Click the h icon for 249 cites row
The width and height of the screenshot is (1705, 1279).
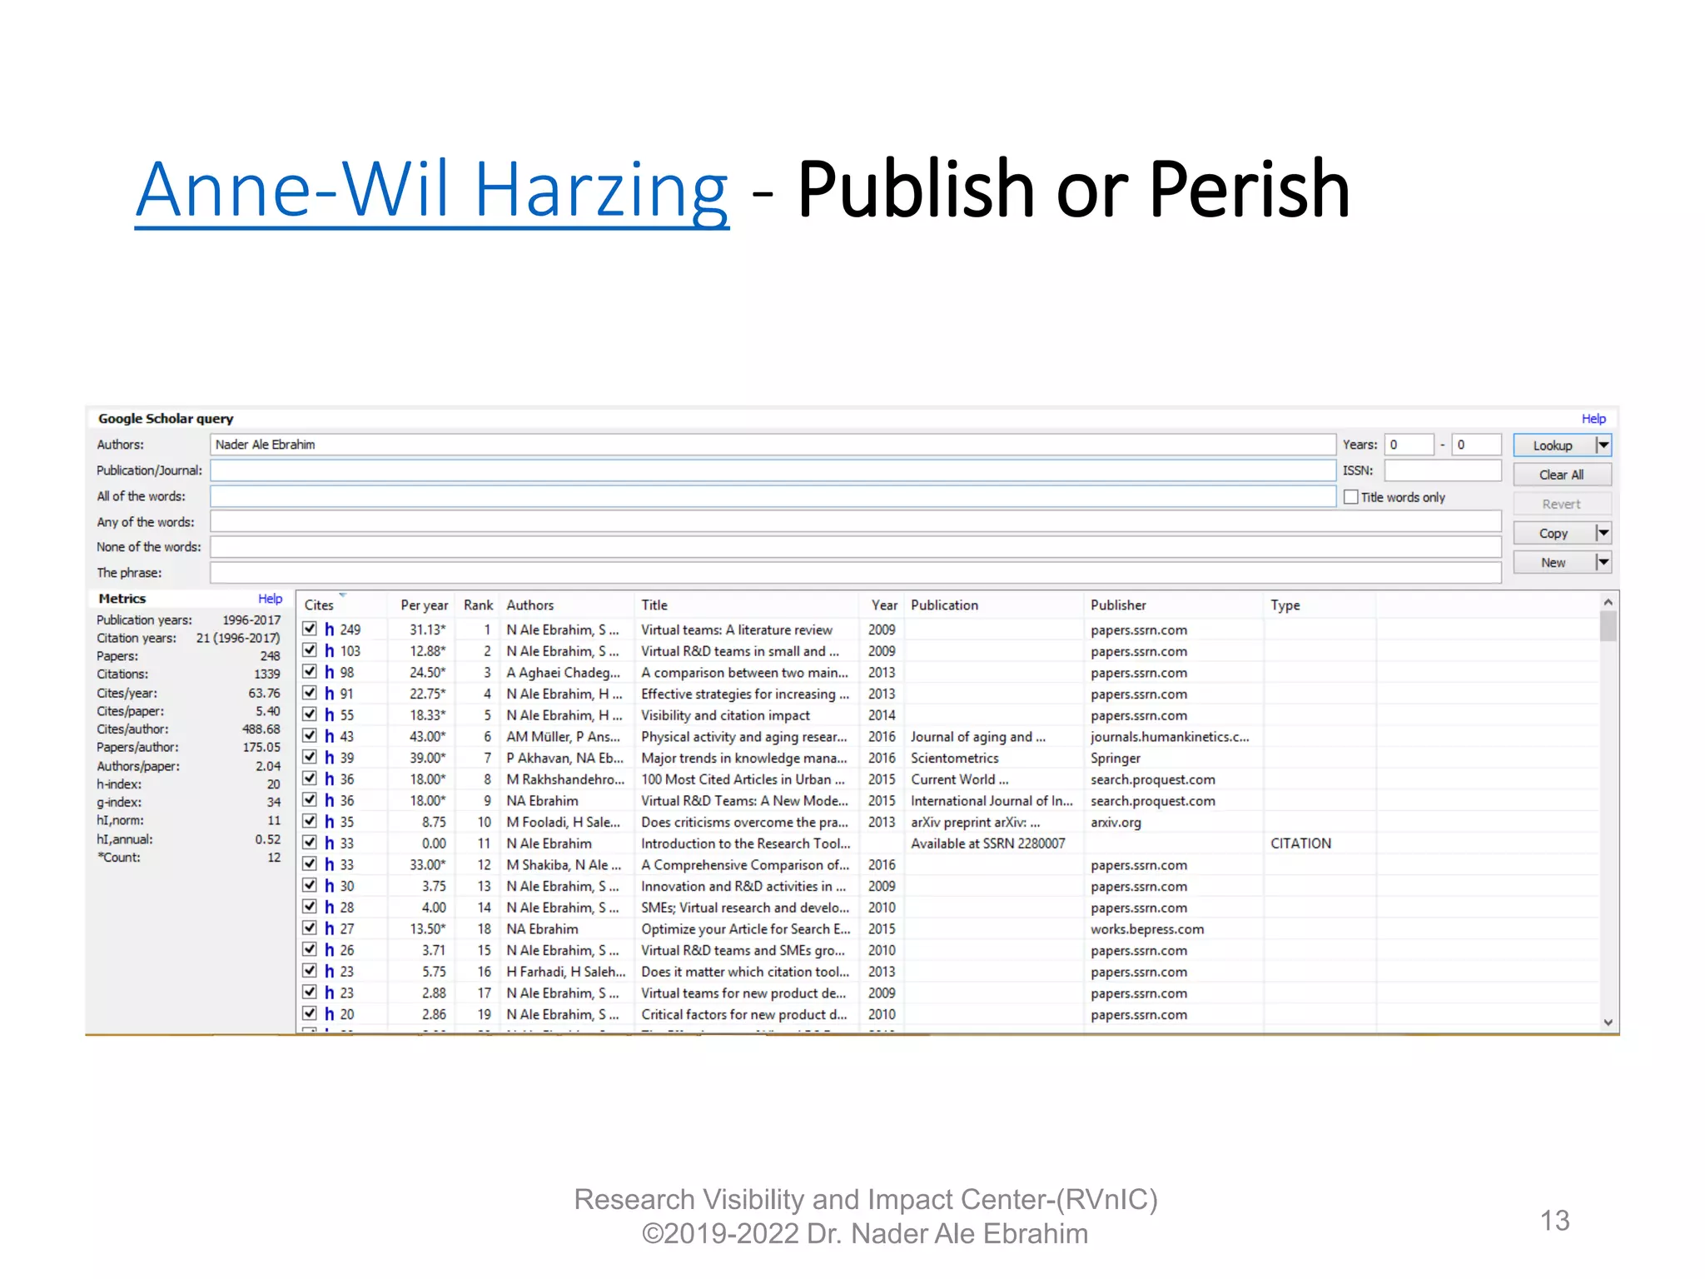(x=330, y=630)
